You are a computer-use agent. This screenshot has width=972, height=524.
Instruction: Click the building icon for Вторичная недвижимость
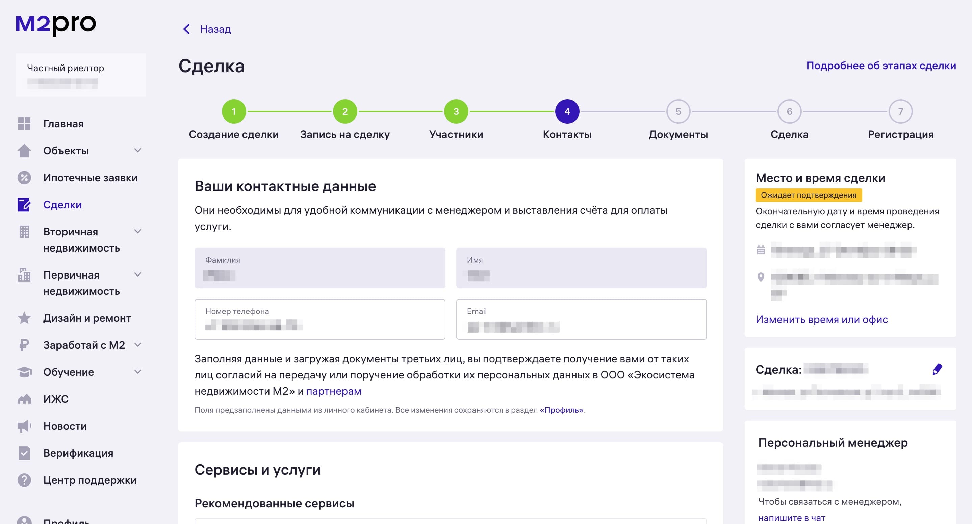coord(24,232)
